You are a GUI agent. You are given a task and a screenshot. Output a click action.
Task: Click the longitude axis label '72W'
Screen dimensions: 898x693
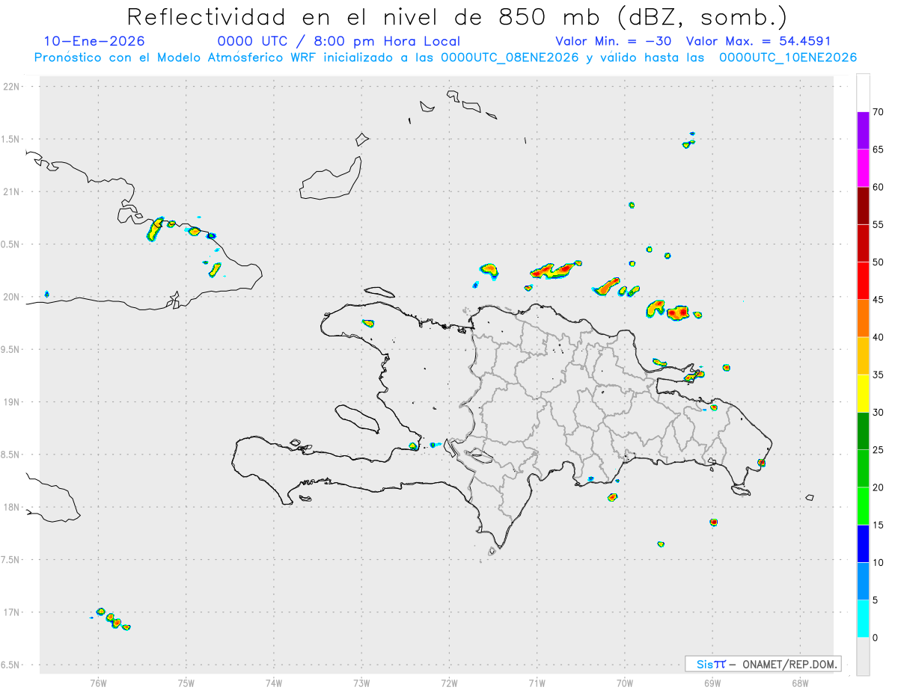[x=449, y=683]
